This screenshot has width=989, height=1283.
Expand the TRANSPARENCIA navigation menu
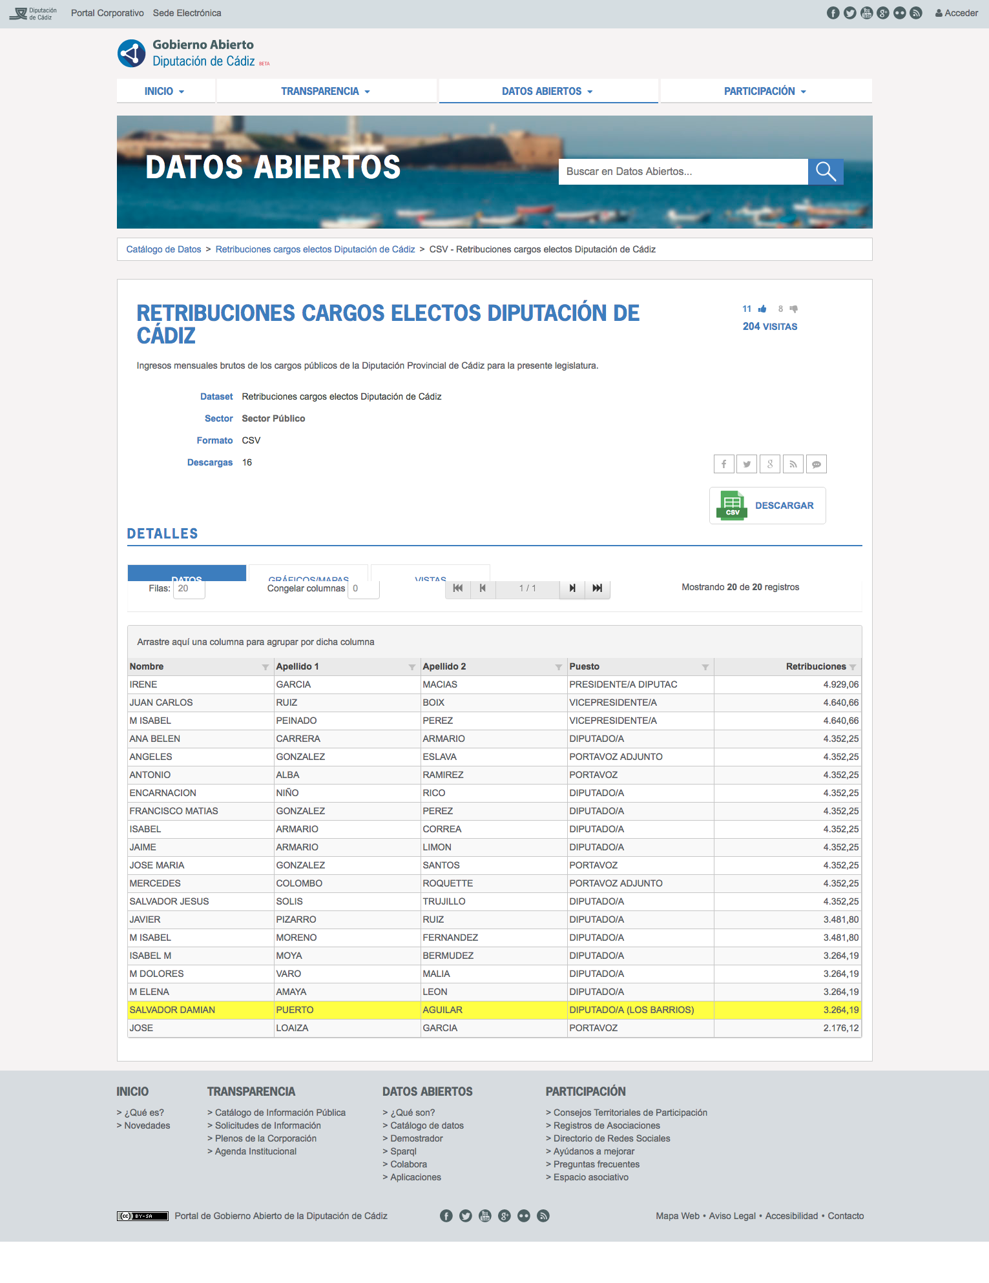326,91
